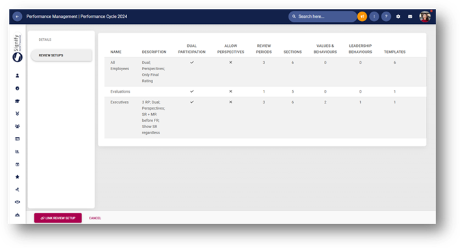Focus the Search here field
This screenshot has width=460, height=248.
click(x=323, y=16)
